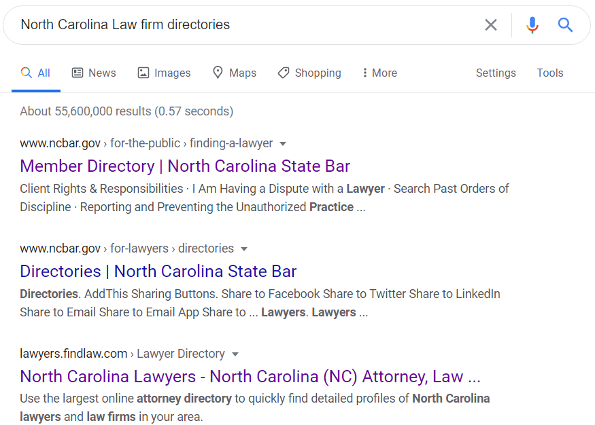Open options arrow beside for-lawyers directories URL
The width and height of the screenshot is (595, 425).
[x=244, y=249]
